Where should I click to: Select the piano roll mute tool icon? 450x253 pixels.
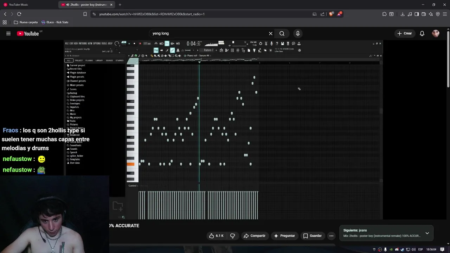point(166,56)
